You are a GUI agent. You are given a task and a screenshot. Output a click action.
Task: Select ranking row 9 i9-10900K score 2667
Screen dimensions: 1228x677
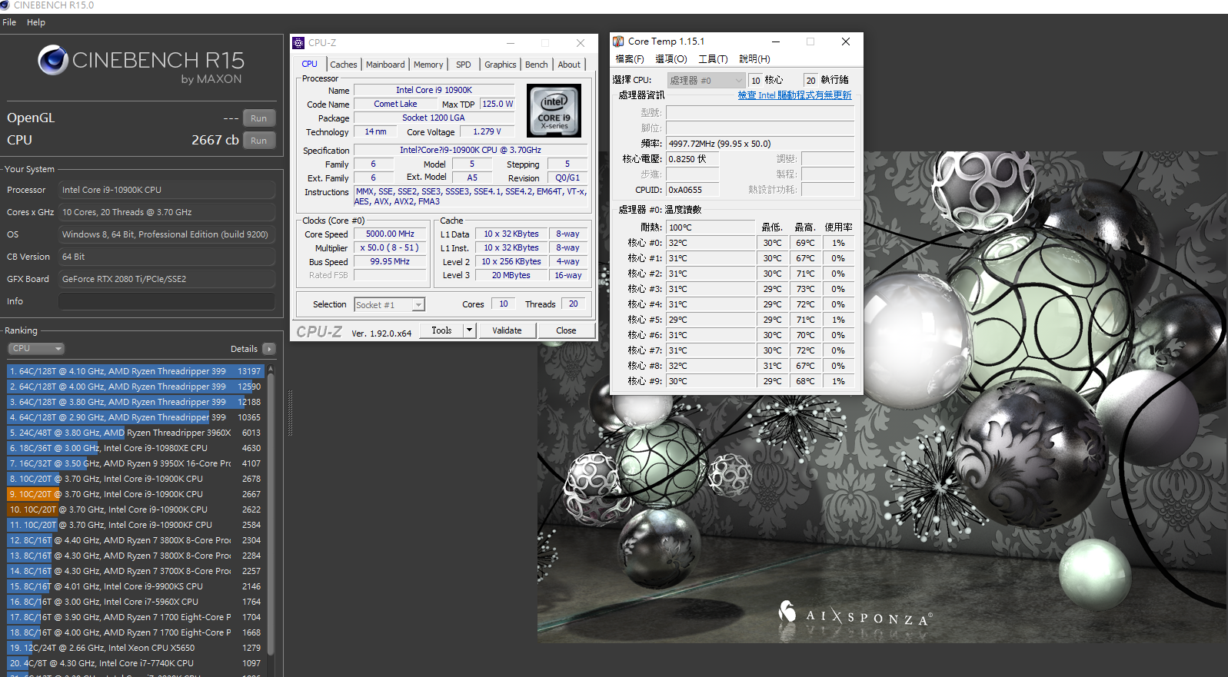tap(135, 494)
